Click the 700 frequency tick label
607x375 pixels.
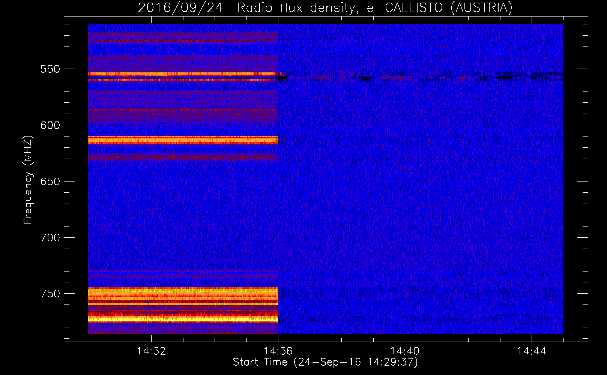(x=50, y=238)
